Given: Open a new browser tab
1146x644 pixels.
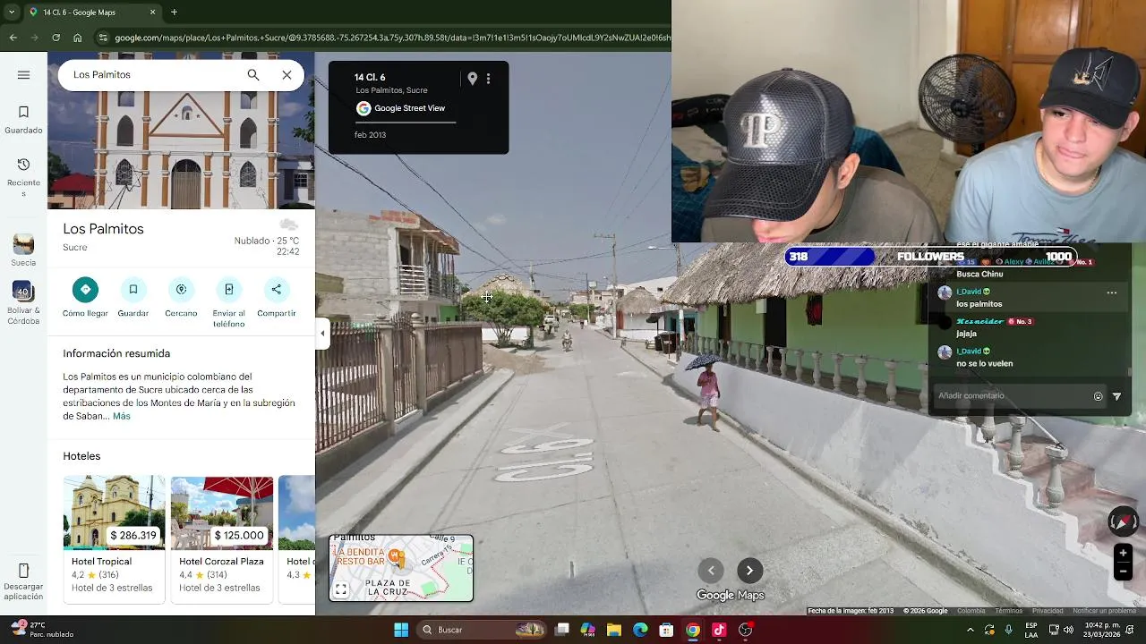Looking at the screenshot, I should click(174, 13).
